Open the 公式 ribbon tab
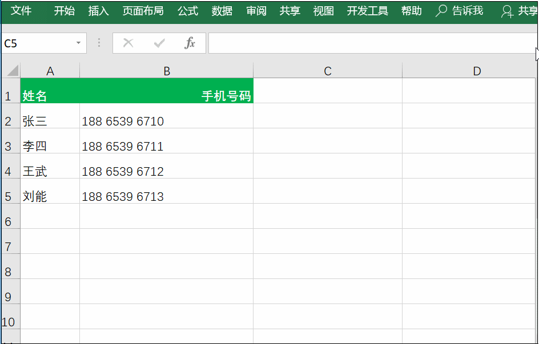Viewport: 539px width, 344px height. [x=188, y=11]
